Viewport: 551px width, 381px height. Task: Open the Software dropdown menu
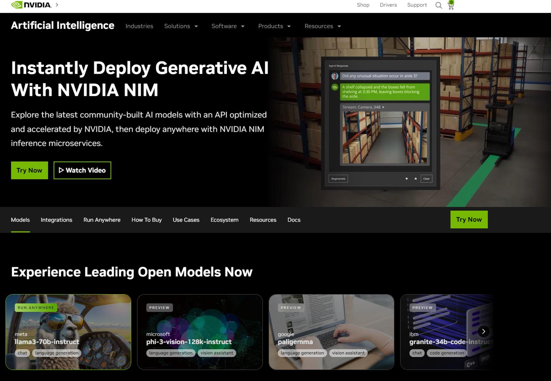(x=228, y=26)
